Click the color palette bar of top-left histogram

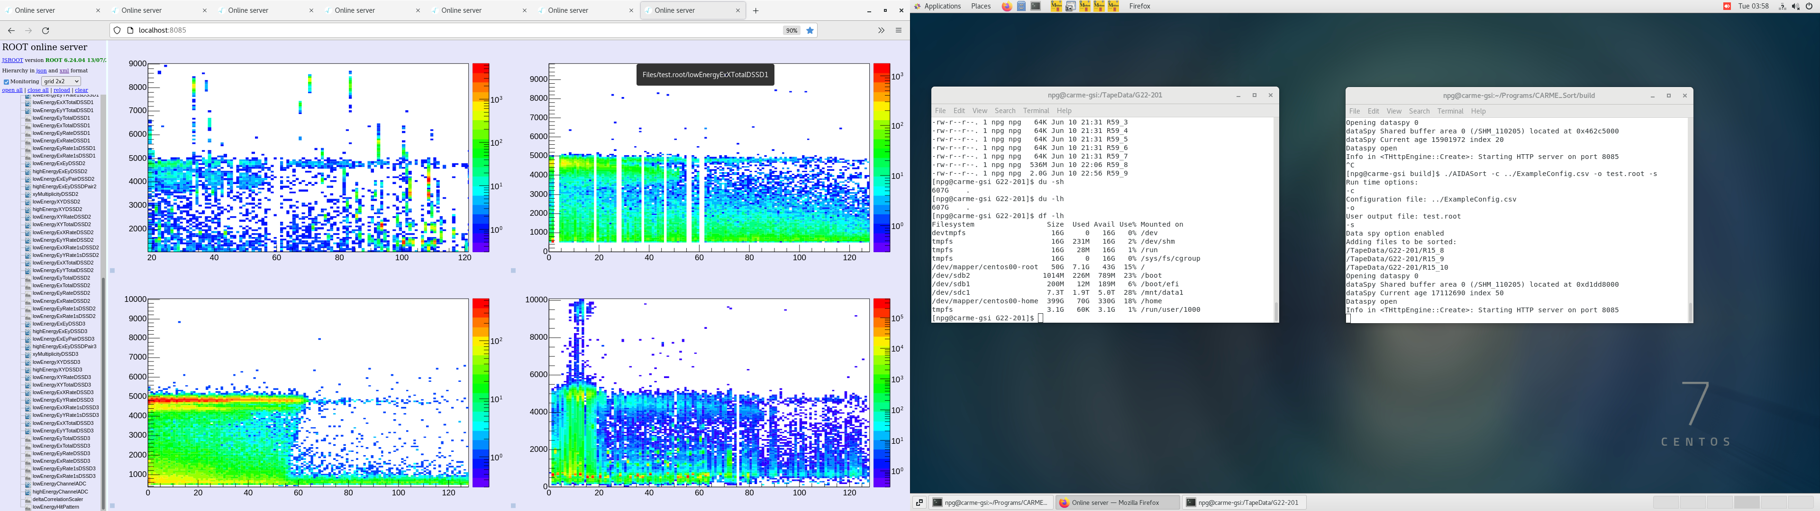pyautogui.click(x=481, y=158)
